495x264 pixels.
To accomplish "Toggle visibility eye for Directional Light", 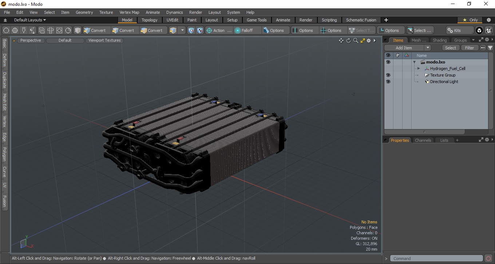I will [x=388, y=82].
